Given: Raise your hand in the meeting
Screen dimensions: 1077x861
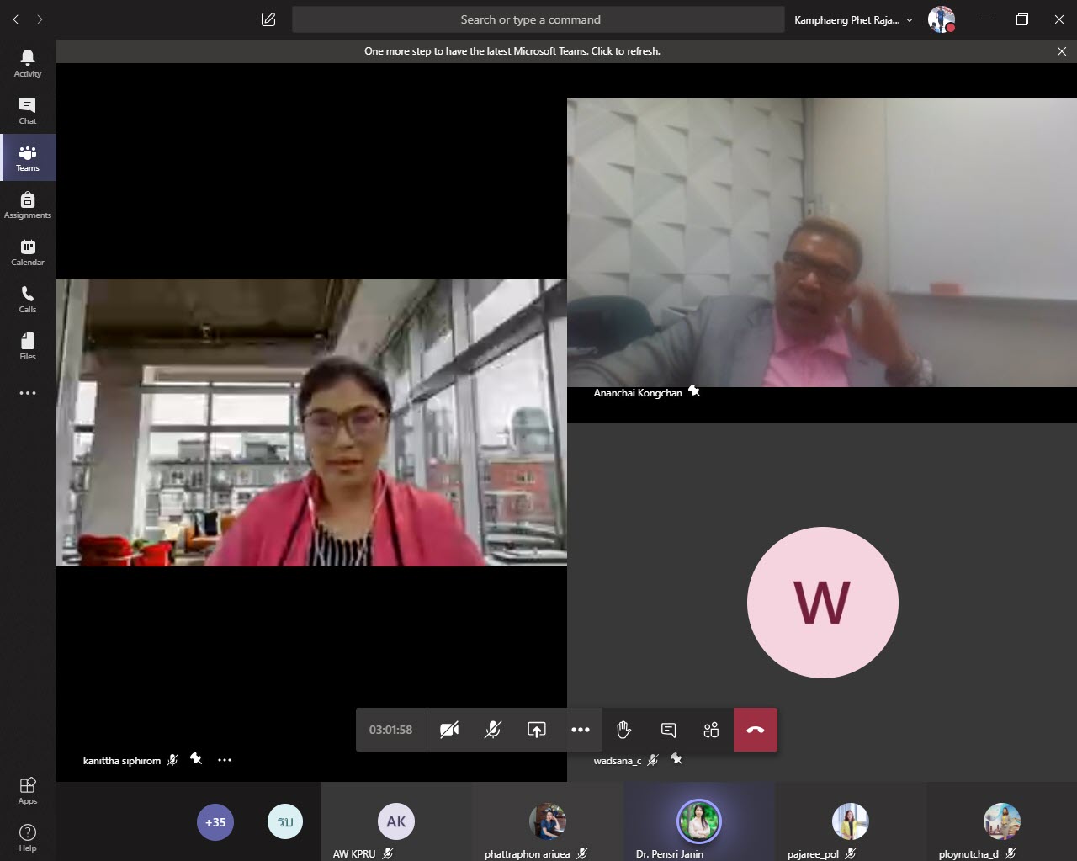Looking at the screenshot, I should click(x=623, y=730).
